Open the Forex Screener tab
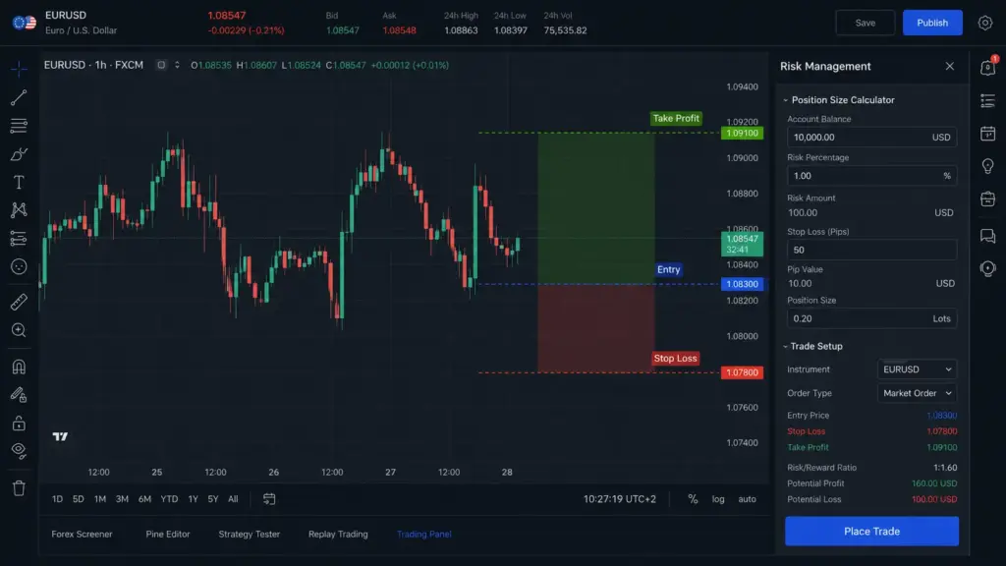1006x566 pixels. click(83, 534)
